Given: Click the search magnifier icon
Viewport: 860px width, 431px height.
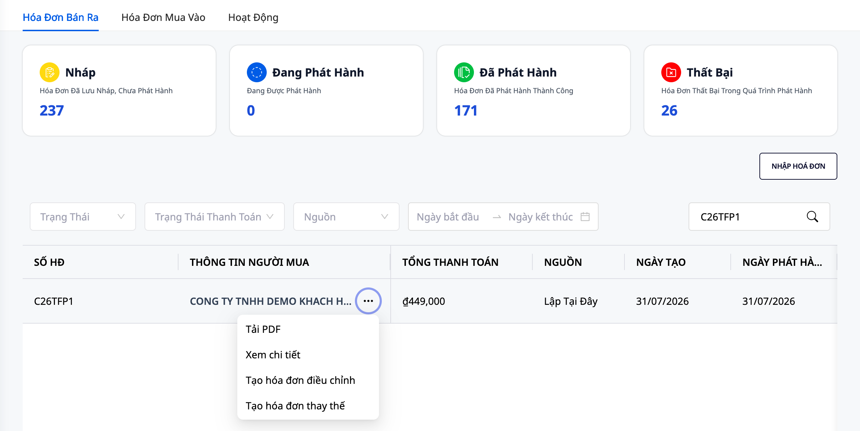Looking at the screenshot, I should 812,217.
